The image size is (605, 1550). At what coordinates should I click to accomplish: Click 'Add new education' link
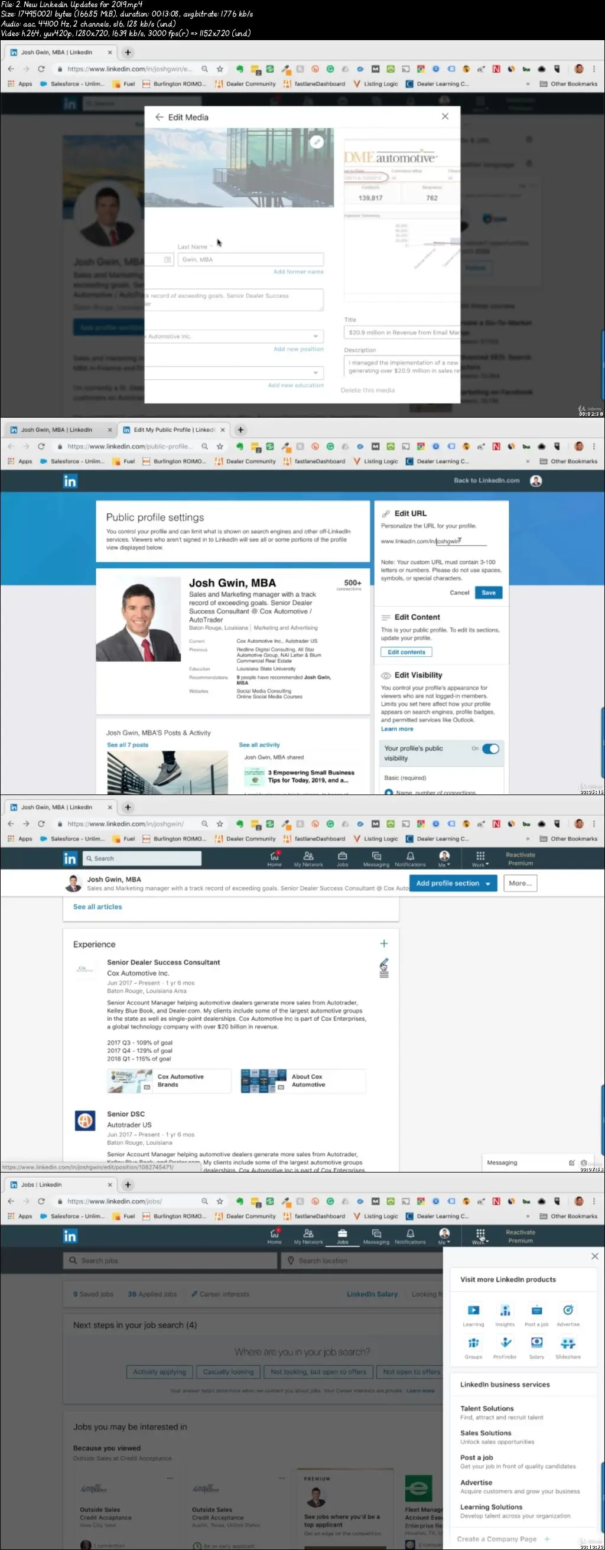295,385
